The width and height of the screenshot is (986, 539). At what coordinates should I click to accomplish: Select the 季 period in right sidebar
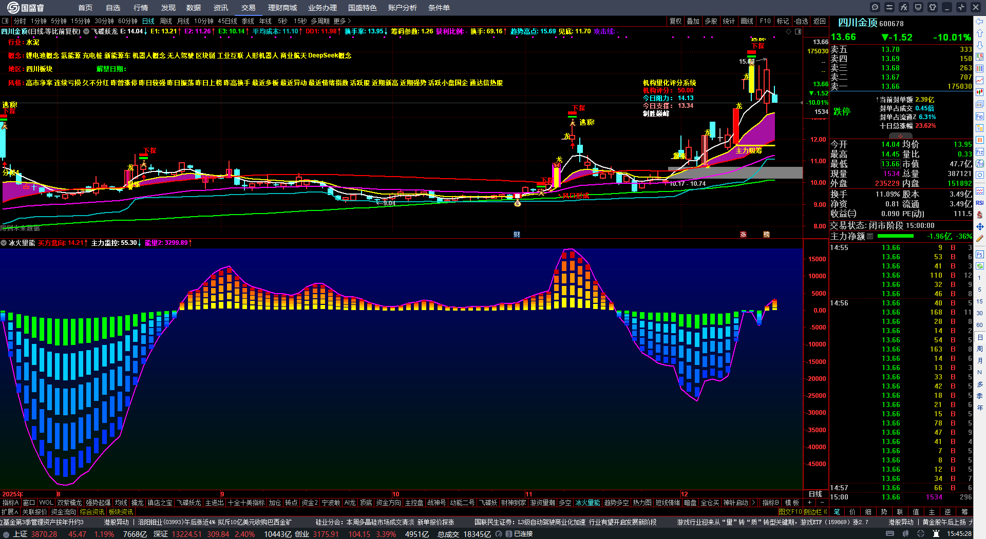click(x=980, y=396)
